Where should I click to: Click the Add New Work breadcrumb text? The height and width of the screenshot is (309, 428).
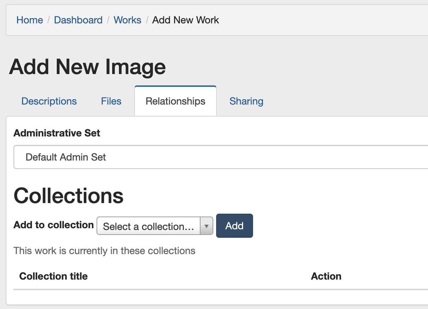point(185,20)
